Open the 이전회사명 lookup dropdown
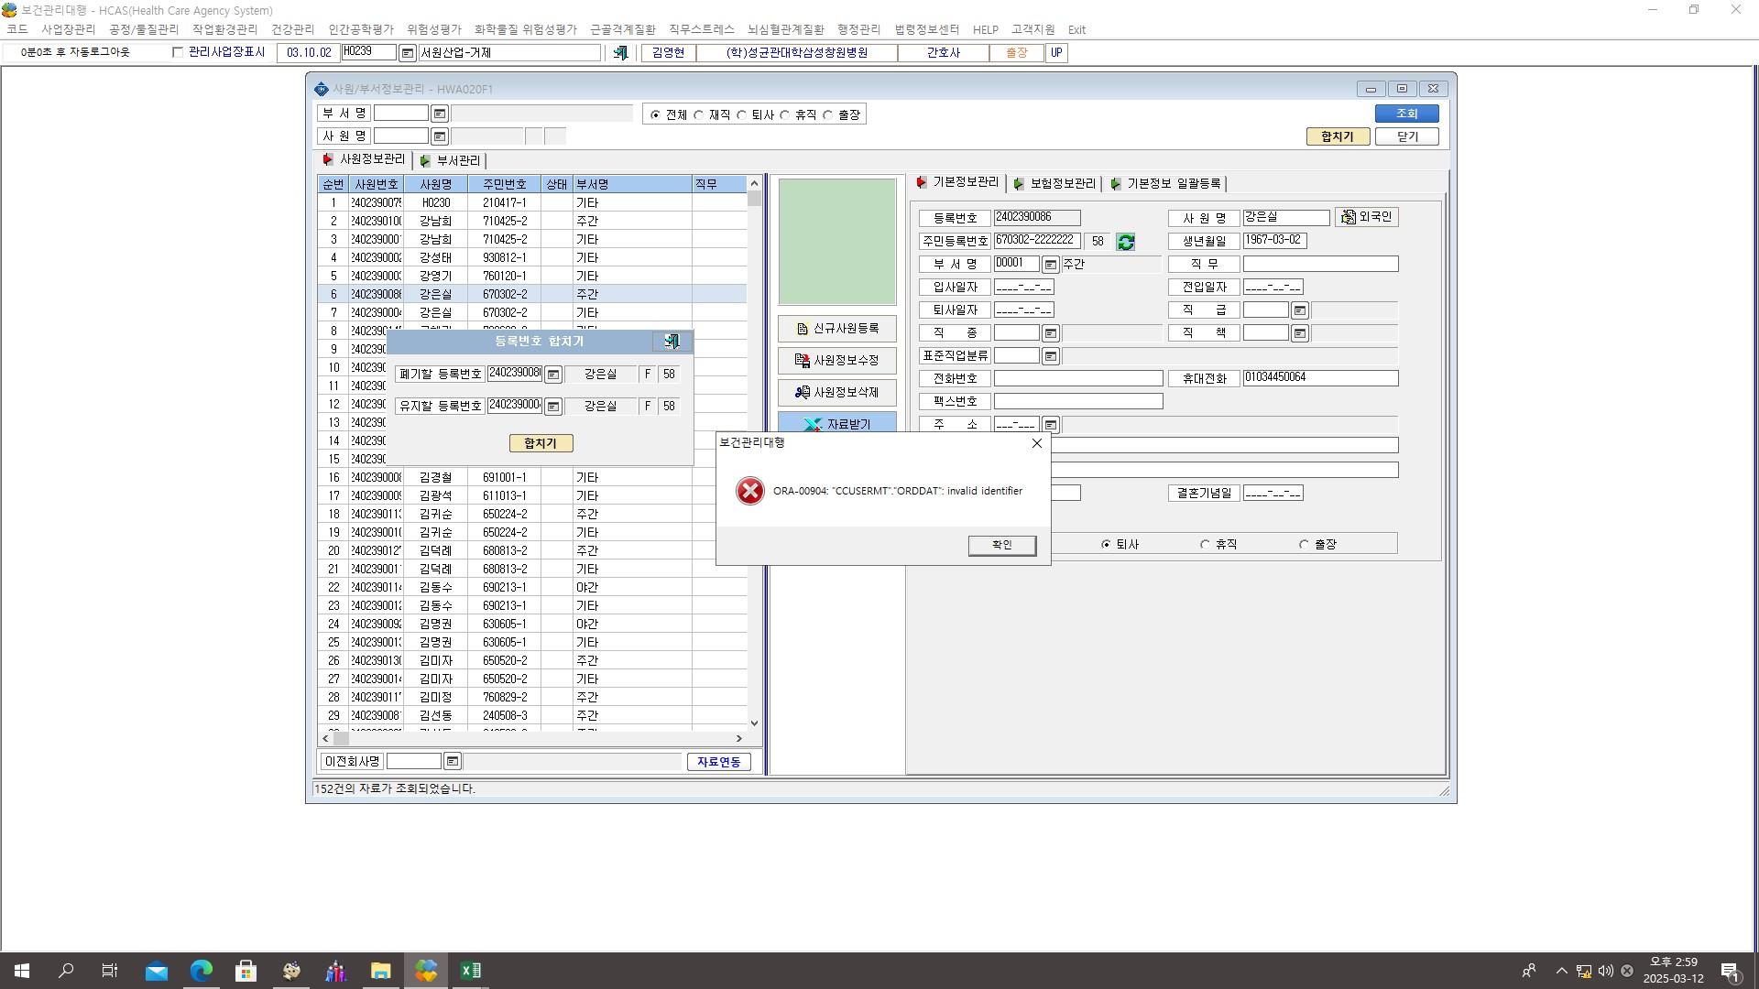1759x989 pixels. 453,761
